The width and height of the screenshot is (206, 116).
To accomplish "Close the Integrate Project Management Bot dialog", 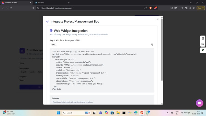I will [158, 19].
